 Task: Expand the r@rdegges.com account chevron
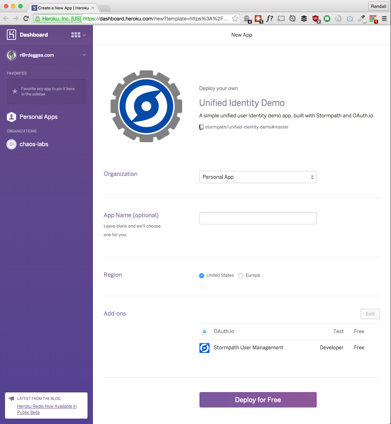tap(84, 55)
